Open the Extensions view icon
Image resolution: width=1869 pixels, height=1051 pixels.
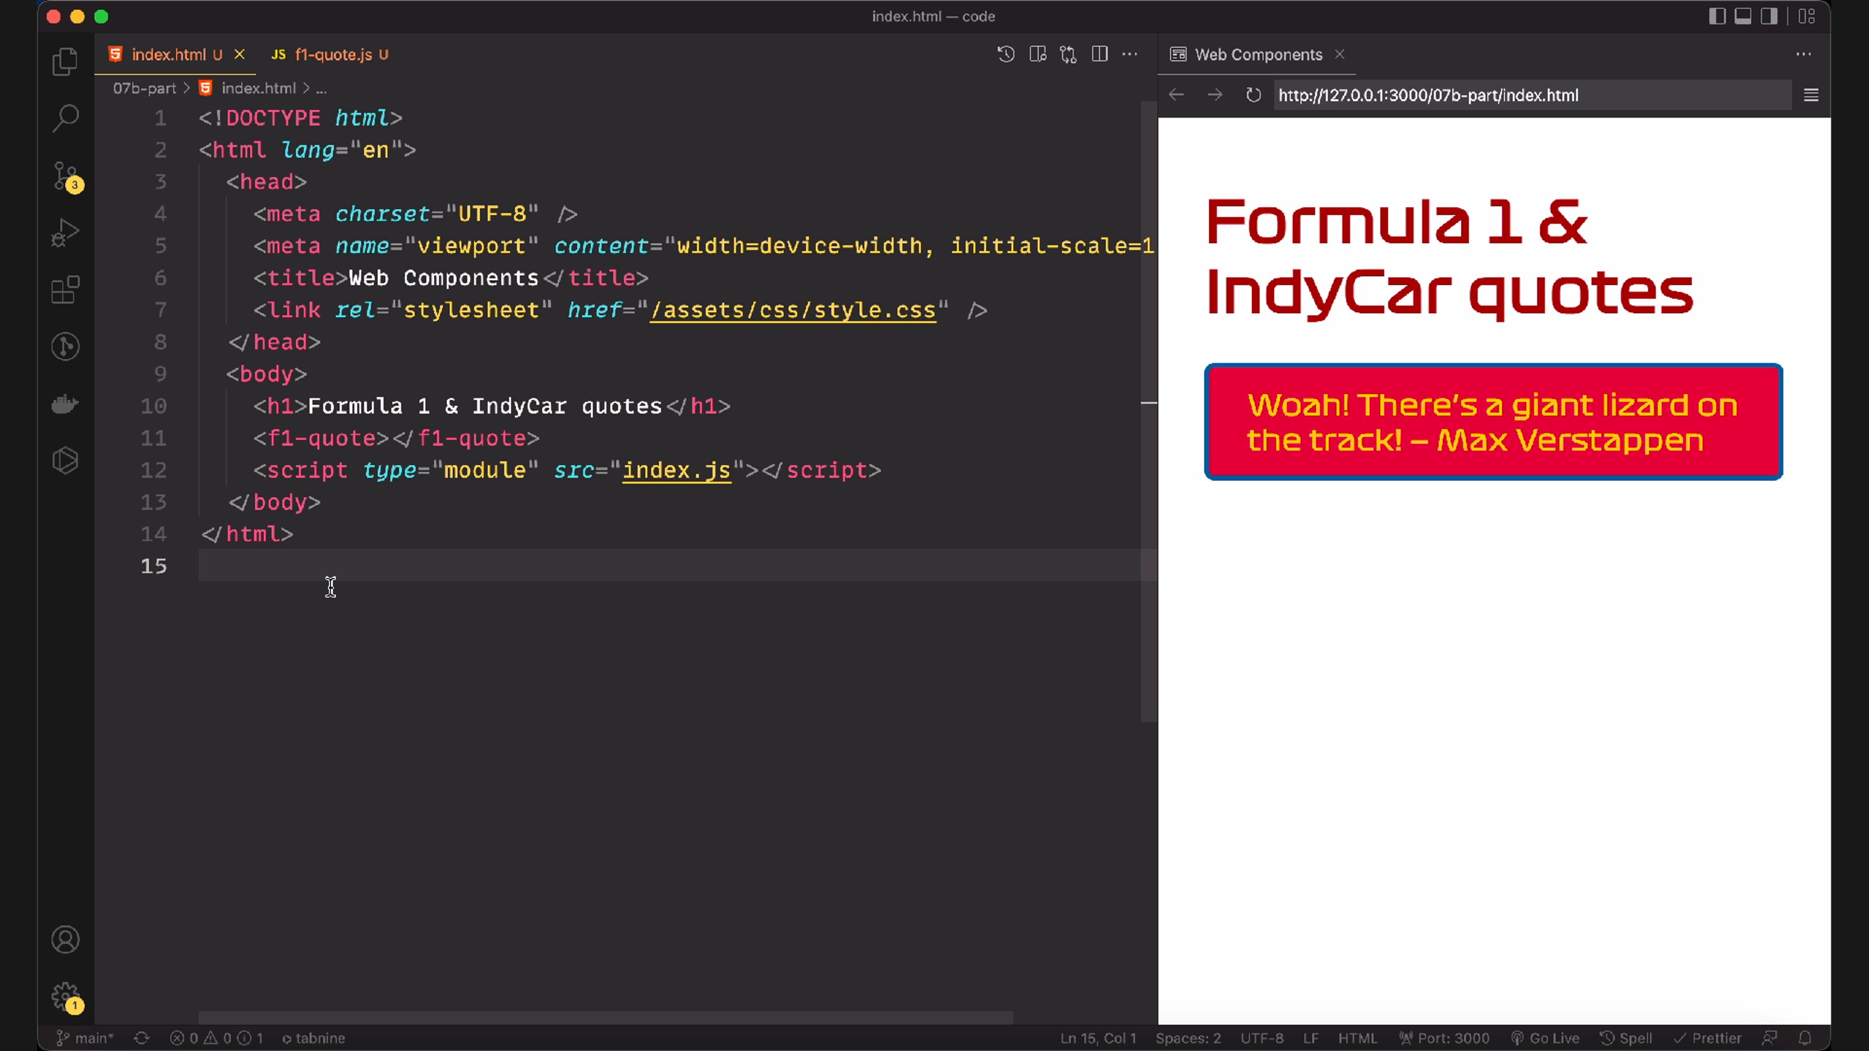pyautogui.click(x=65, y=290)
